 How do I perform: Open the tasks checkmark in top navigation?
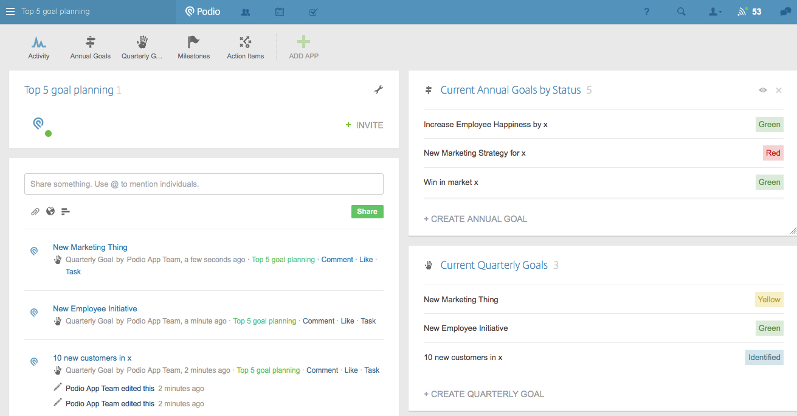click(x=313, y=12)
